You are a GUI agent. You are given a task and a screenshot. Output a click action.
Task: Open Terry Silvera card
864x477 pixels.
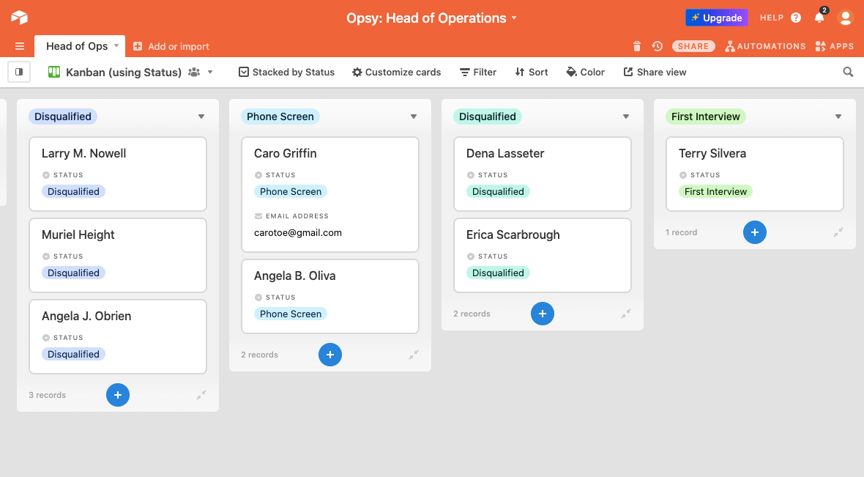click(x=755, y=174)
